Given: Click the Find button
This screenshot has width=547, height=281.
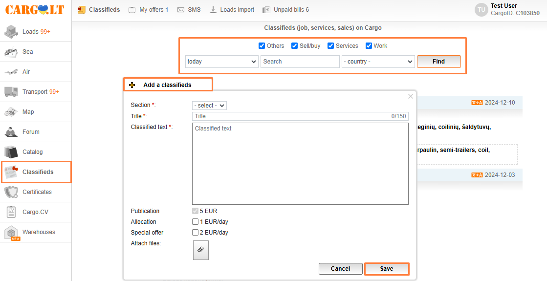Looking at the screenshot, I should pos(438,62).
